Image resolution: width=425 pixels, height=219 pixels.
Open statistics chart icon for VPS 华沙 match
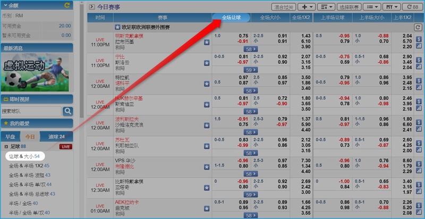coord(419,171)
